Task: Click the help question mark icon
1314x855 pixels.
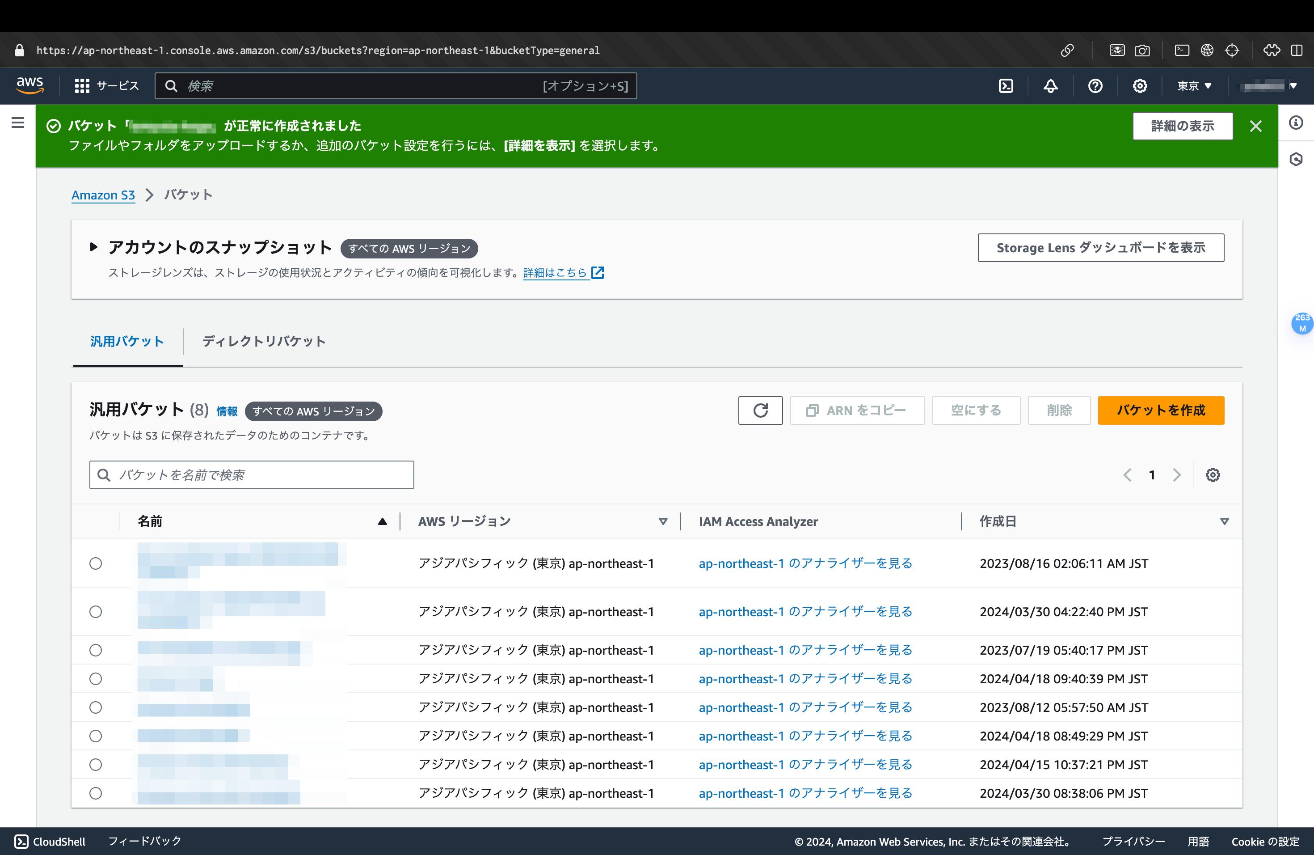Action: tap(1095, 85)
